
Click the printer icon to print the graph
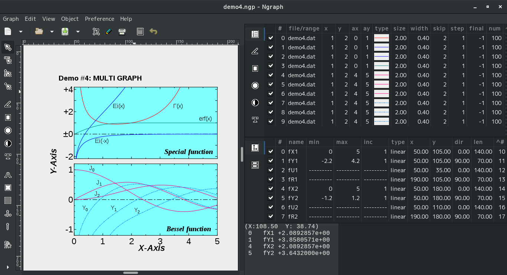coord(122,32)
